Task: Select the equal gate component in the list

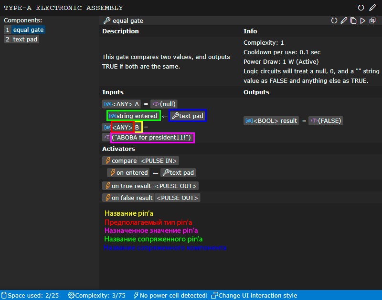Action: coord(25,30)
